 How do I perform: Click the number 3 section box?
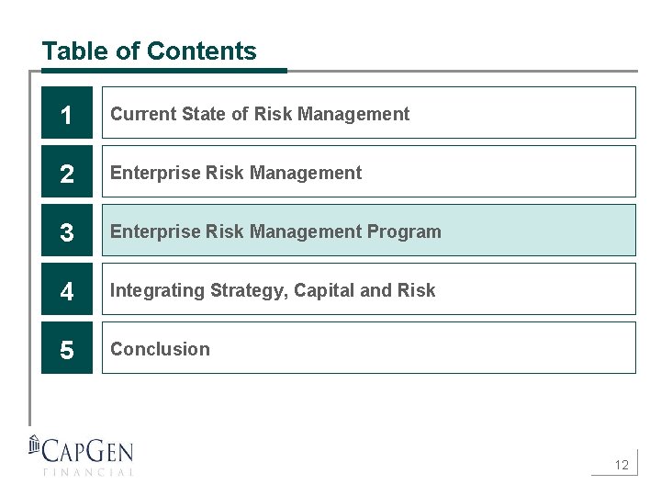pyautogui.click(x=67, y=231)
